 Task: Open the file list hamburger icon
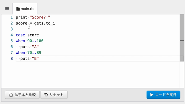7,9
